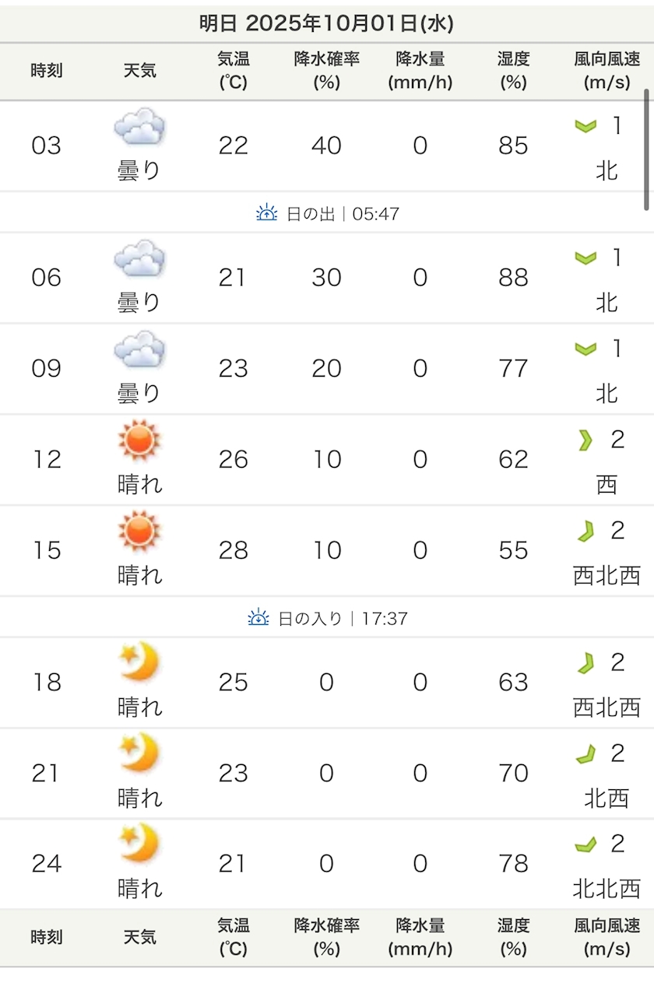Click the 降水確率 header at top

pos(327,70)
